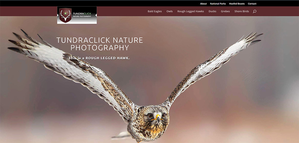Click the TUNDRACLICK wordmark in the logo
Screen dimensions: 299x143
coord(82,13)
